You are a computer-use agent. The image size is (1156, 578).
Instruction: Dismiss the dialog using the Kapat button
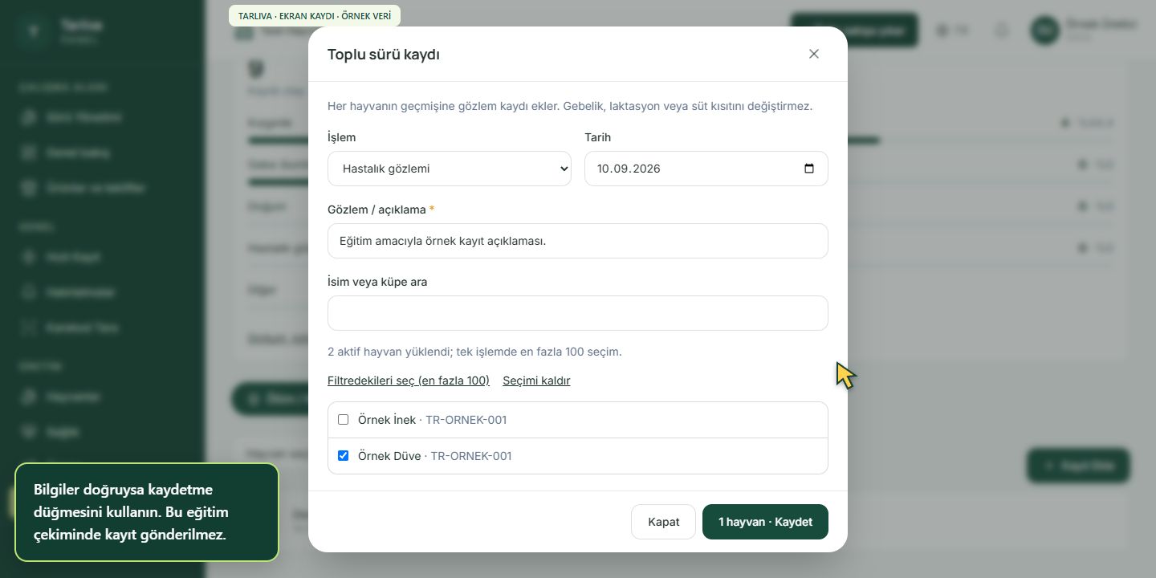coord(663,522)
